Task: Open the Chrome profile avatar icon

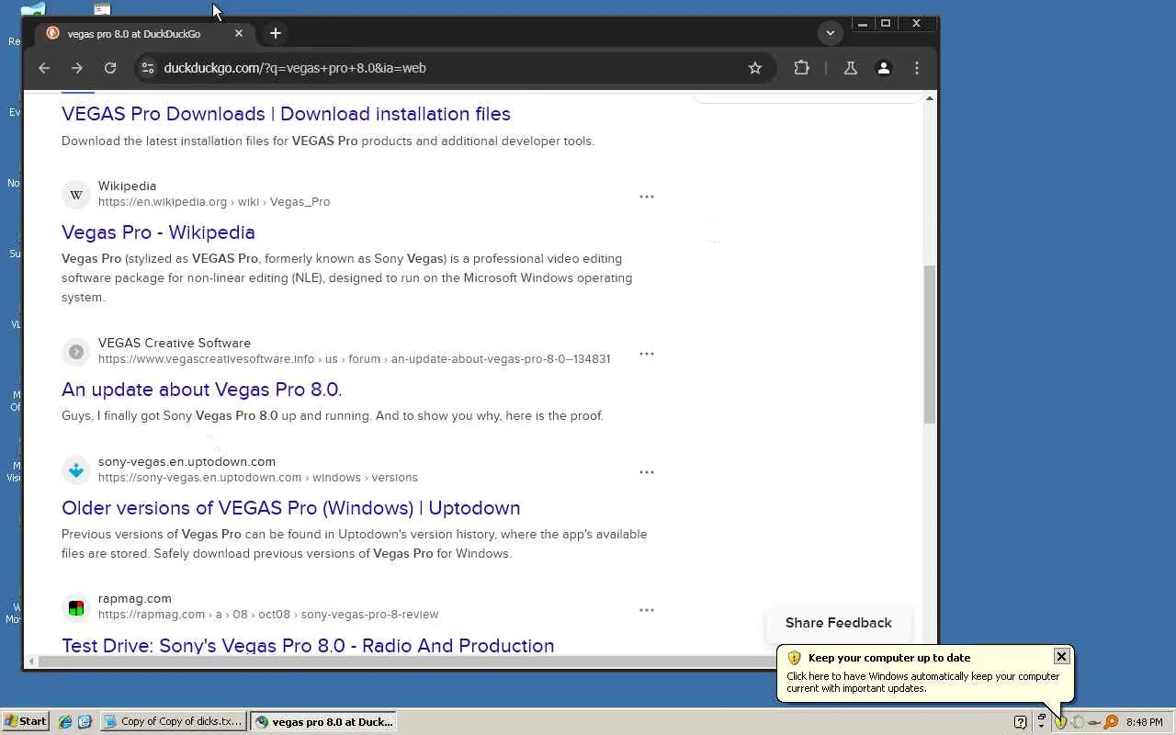Action: coord(884,68)
